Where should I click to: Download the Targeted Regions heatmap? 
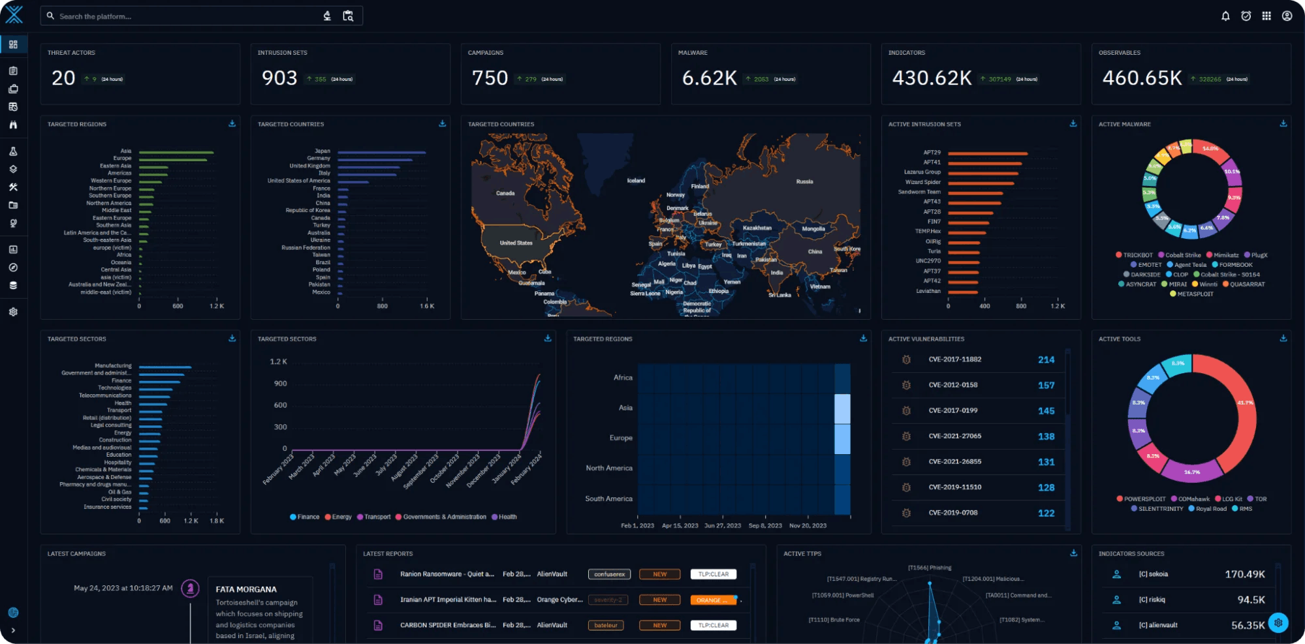click(863, 338)
